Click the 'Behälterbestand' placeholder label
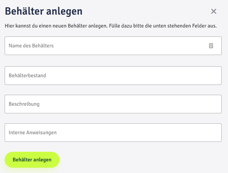Image resolution: width=228 pixels, height=173 pixels. pos(27,76)
